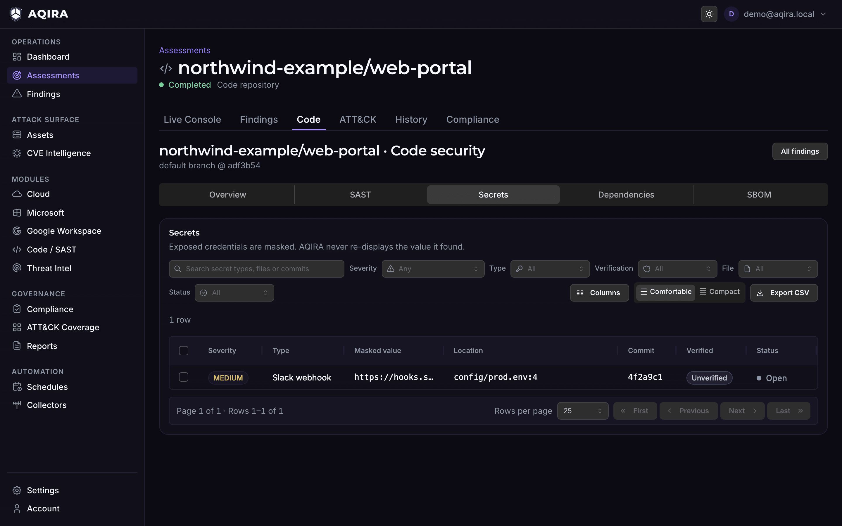Focus the secrets search field
The image size is (842, 526).
[x=256, y=269]
